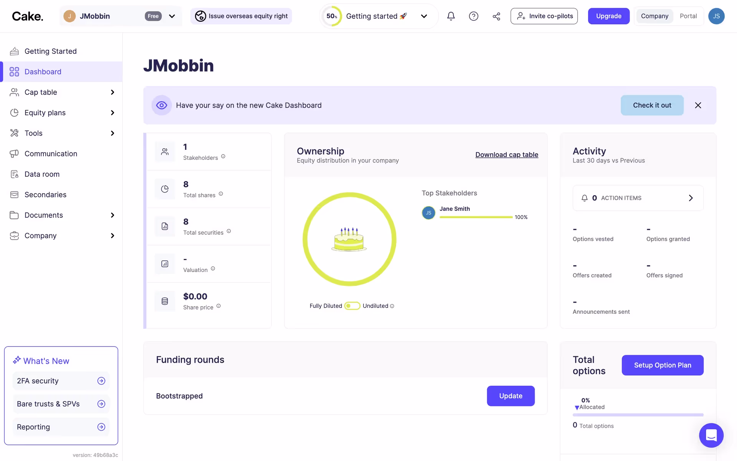Toggle Fully Diluted to Undiluted

point(352,306)
